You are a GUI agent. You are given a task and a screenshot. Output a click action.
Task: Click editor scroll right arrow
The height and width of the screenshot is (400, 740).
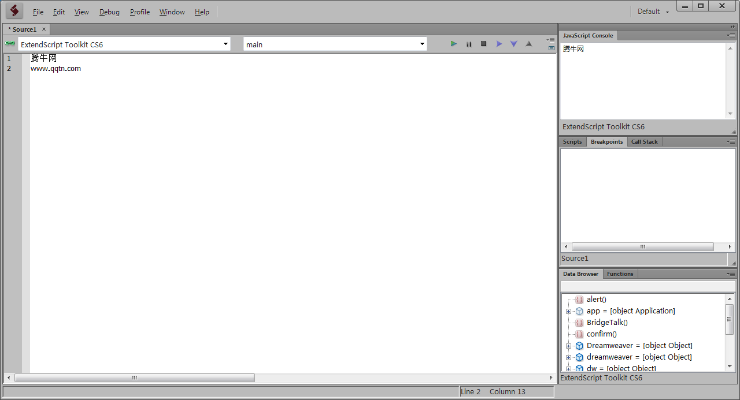551,377
